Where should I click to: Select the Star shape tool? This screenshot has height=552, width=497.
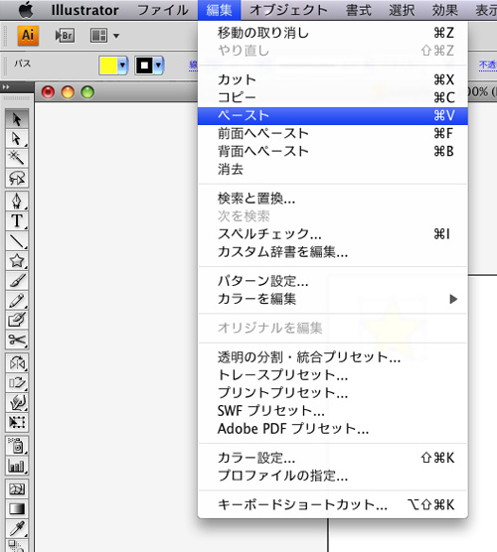[17, 260]
